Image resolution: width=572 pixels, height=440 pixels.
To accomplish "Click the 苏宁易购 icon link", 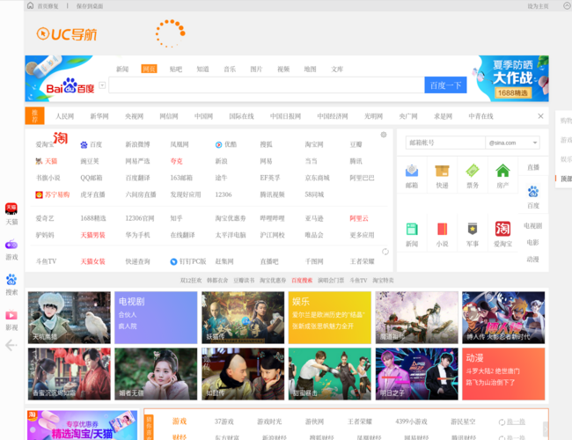I will (52, 194).
